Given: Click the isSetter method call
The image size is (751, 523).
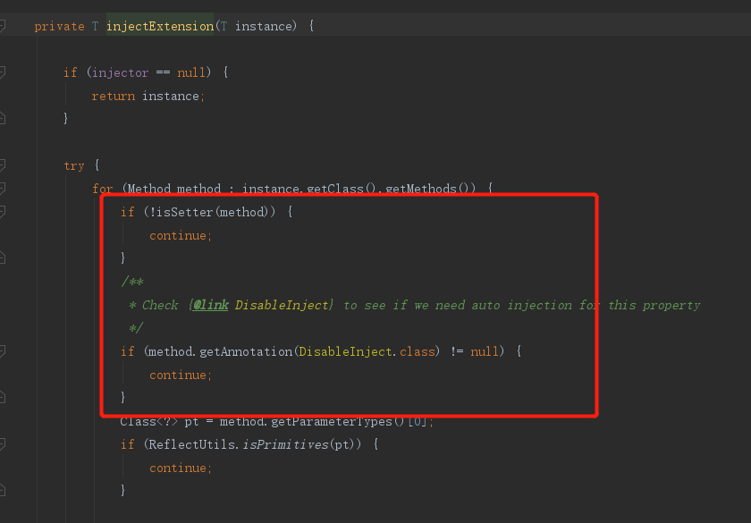Looking at the screenshot, I should coord(185,212).
